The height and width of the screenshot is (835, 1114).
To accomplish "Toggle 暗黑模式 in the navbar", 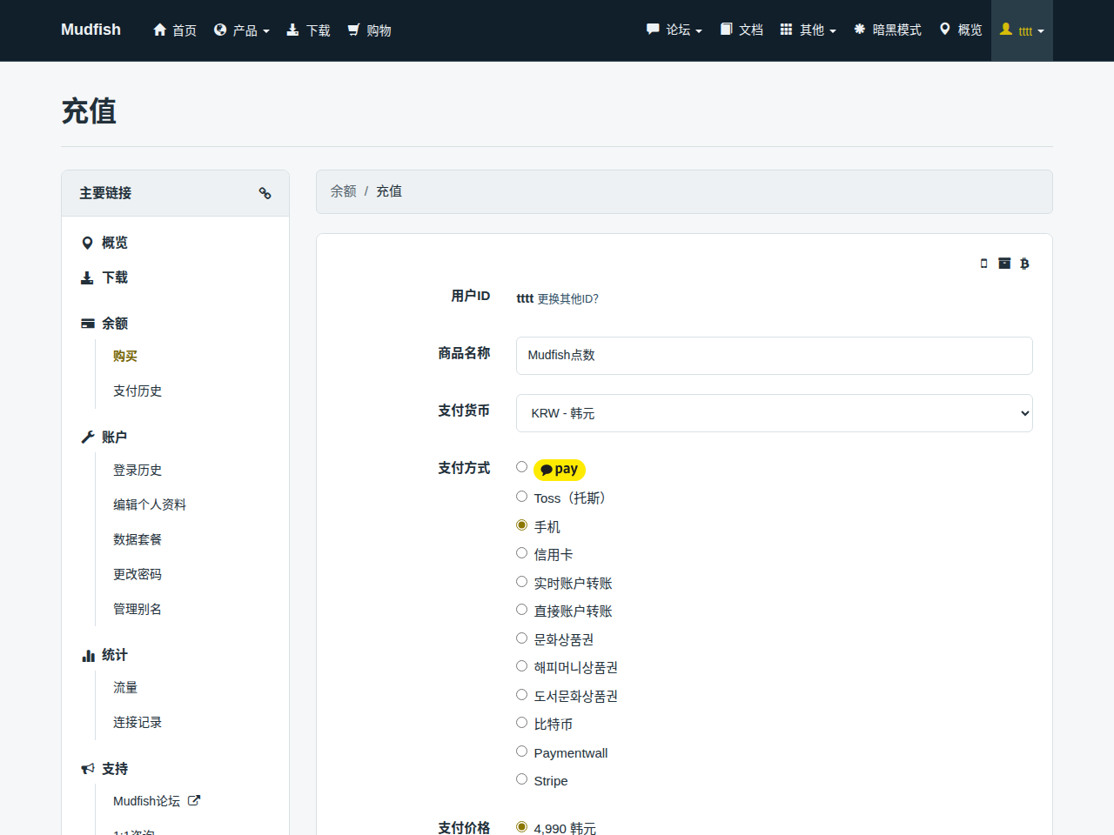I will [x=888, y=30].
